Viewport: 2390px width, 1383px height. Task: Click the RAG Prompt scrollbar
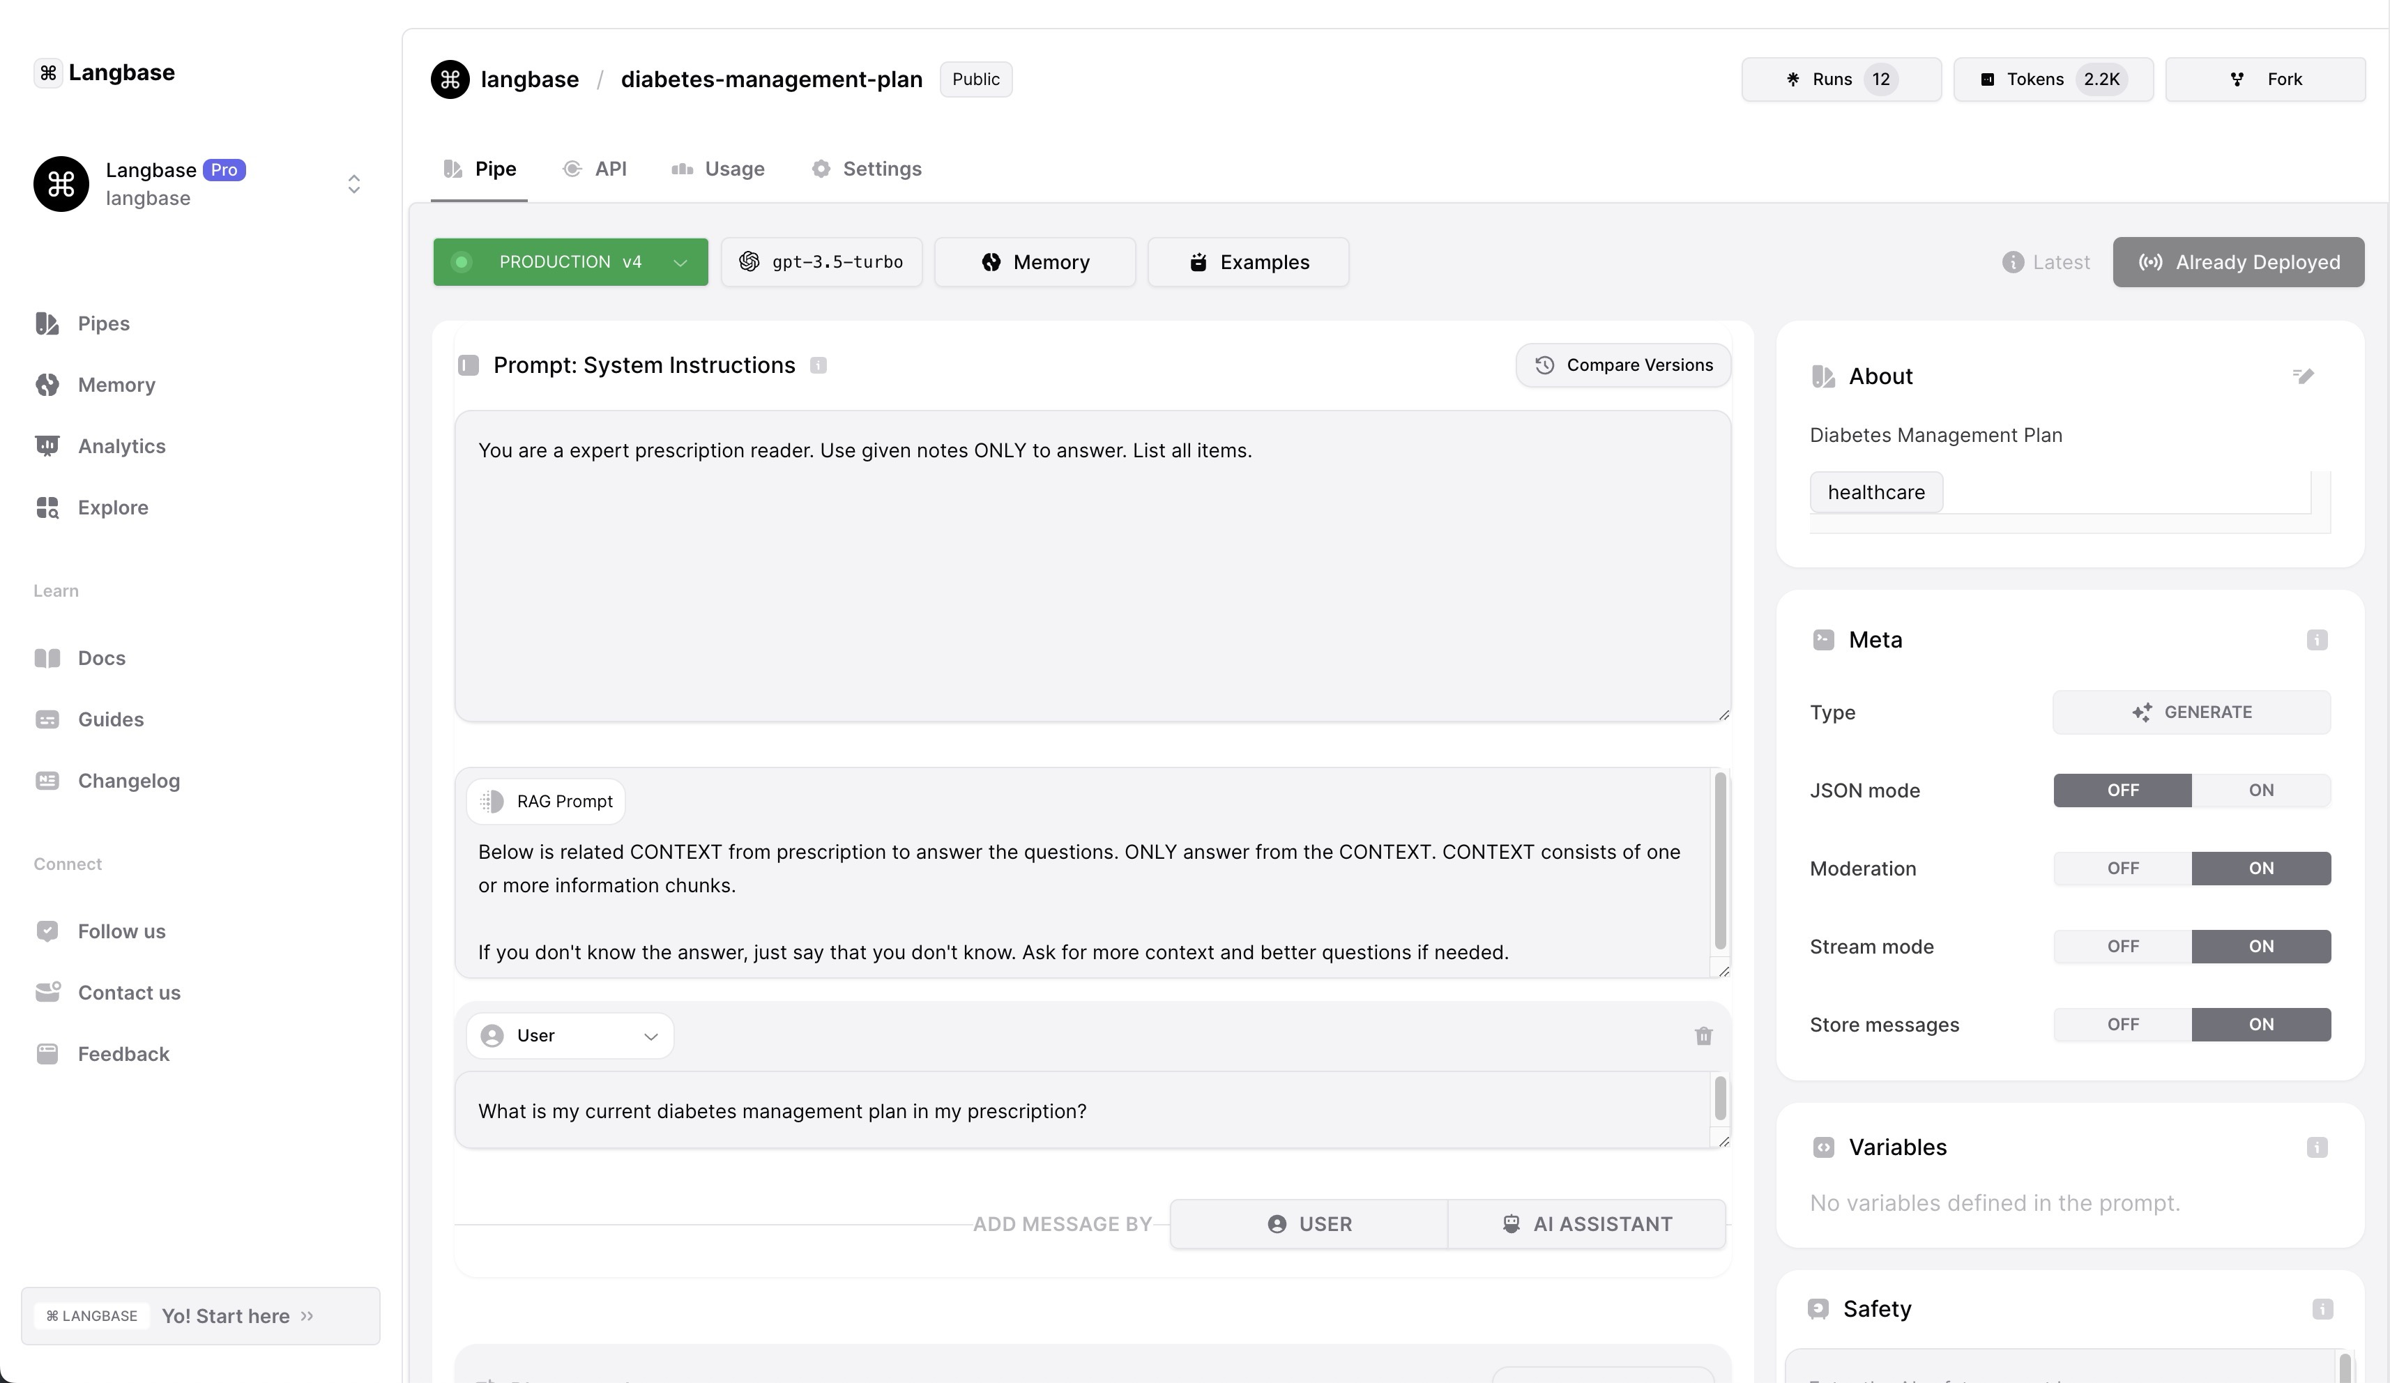pos(1719,859)
